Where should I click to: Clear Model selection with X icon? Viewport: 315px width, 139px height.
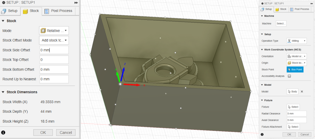(302, 92)
